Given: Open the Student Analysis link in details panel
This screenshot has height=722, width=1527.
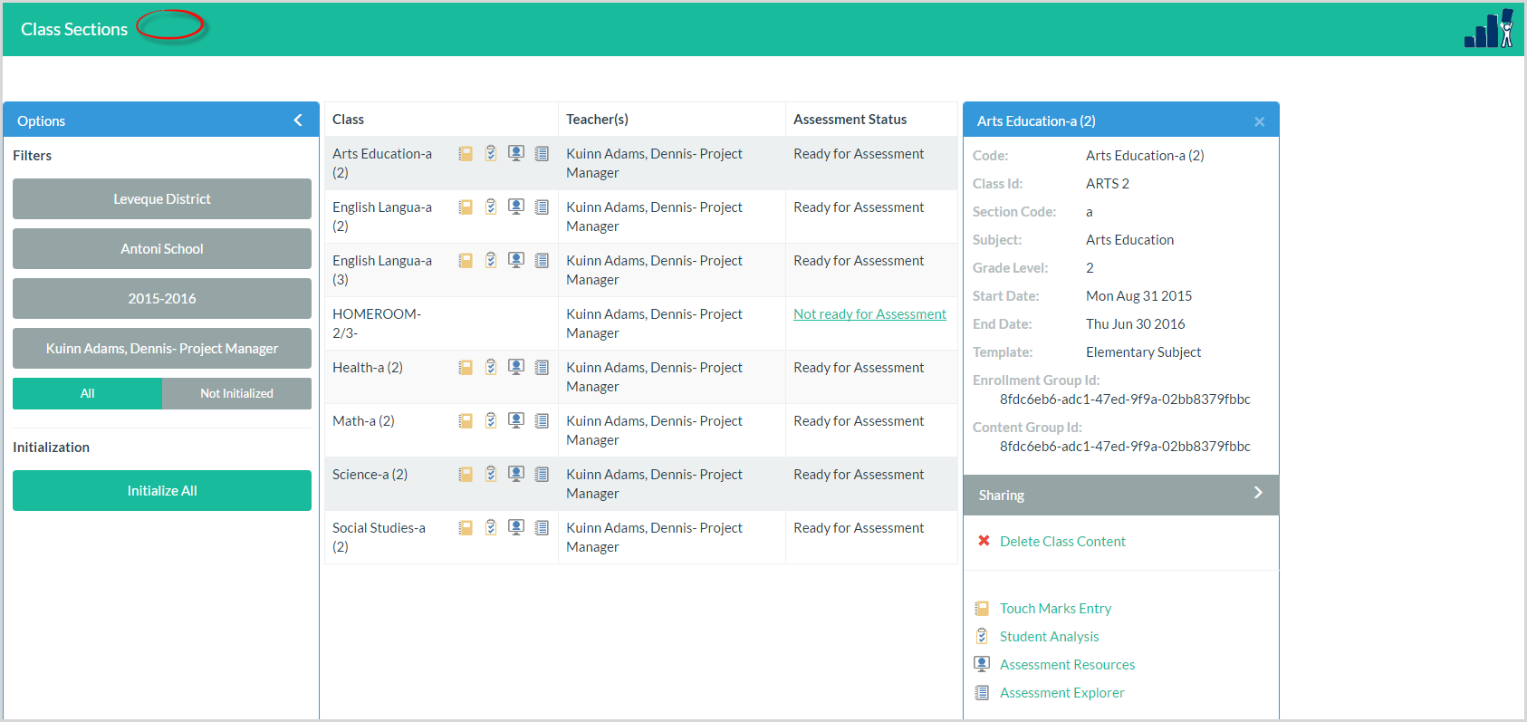Looking at the screenshot, I should click(1049, 637).
